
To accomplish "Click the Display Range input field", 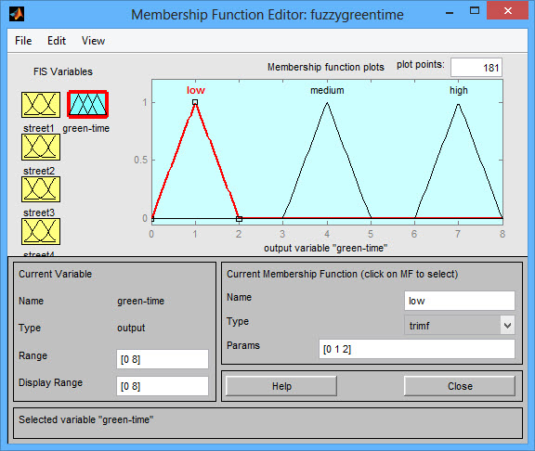I will (x=162, y=386).
